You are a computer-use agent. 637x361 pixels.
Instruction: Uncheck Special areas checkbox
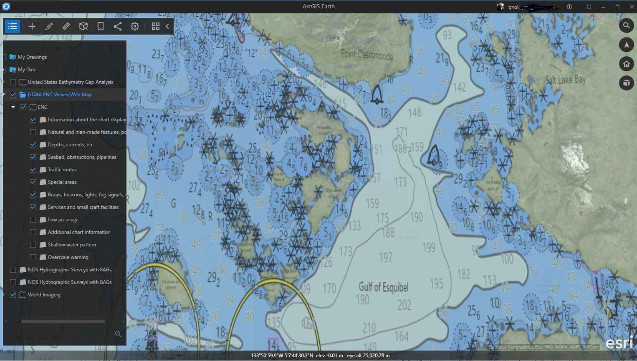pos(33,182)
